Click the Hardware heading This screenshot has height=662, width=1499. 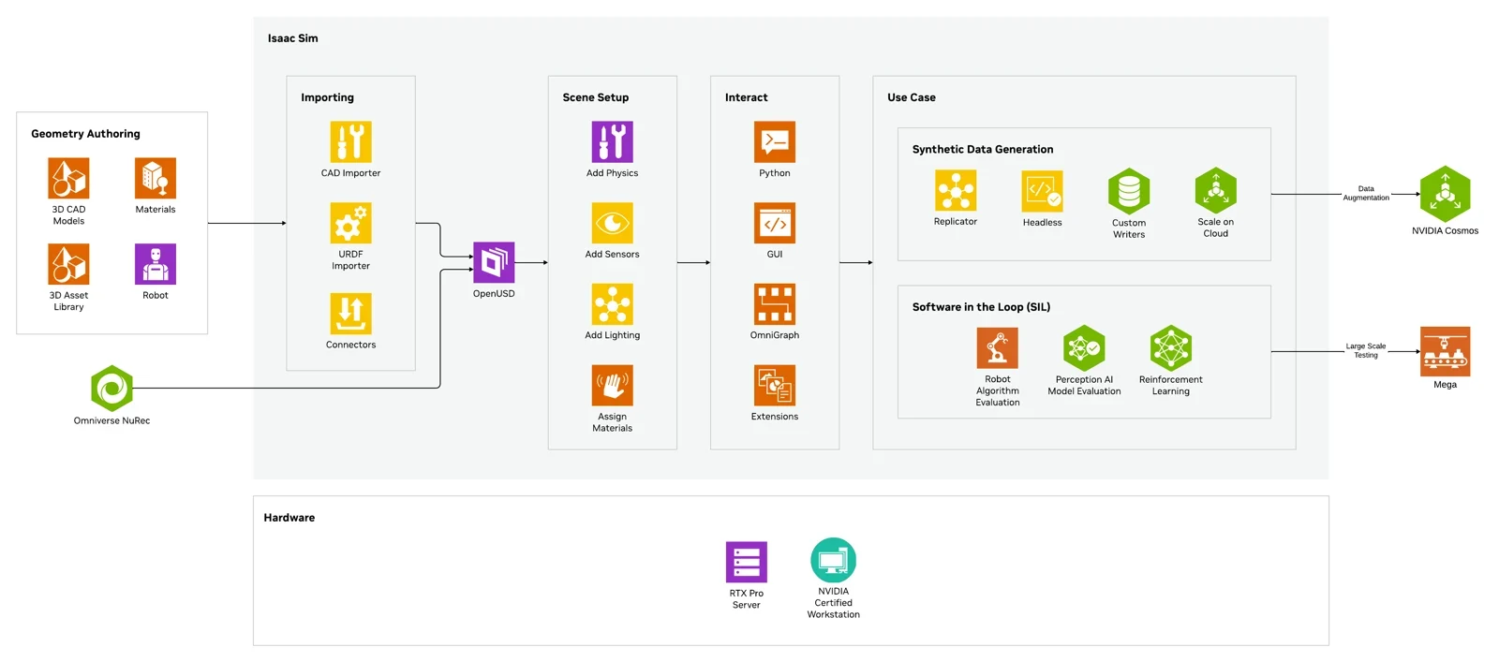click(289, 518)
